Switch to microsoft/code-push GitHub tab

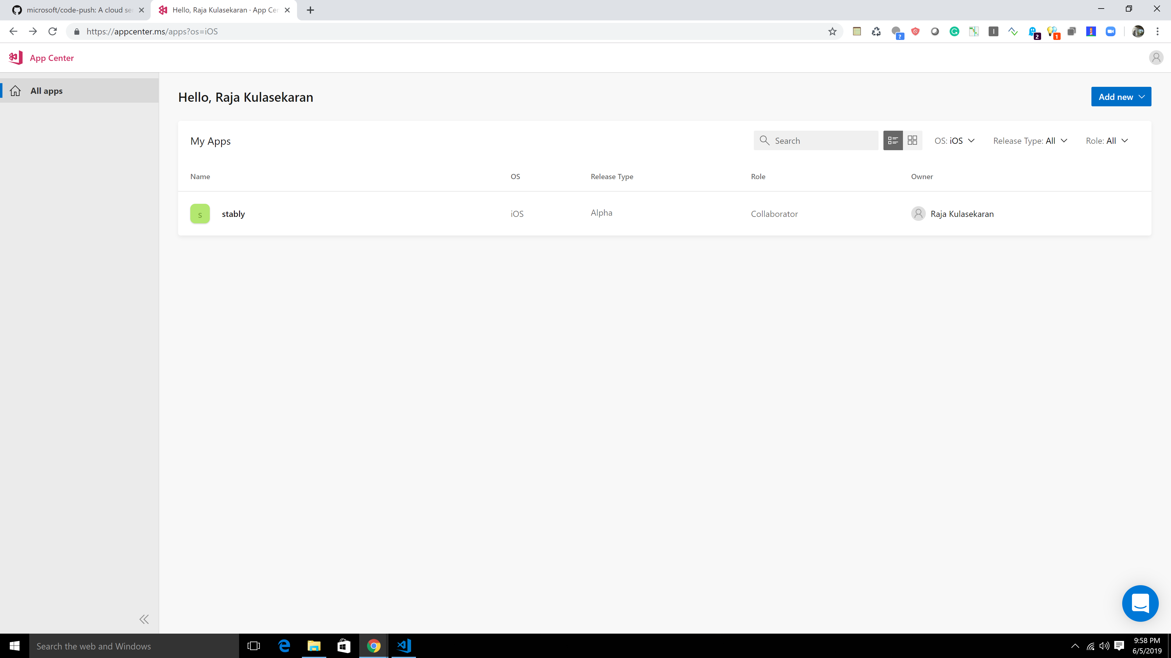point(75,10)
